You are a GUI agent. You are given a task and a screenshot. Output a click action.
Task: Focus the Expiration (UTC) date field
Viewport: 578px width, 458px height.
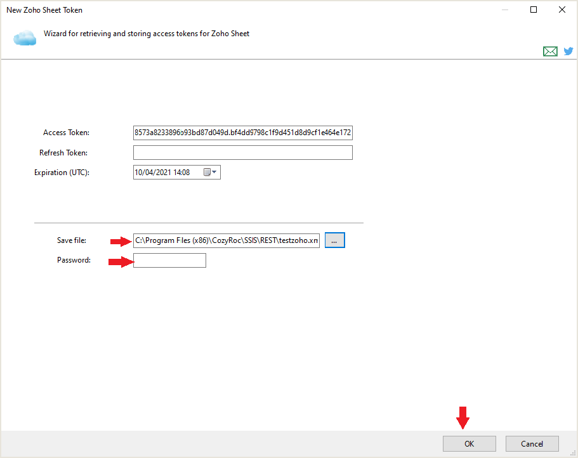[x=177, y=172]
